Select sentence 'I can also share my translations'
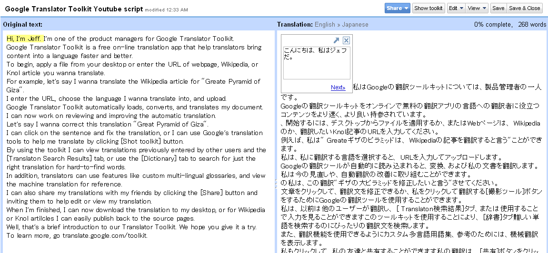548x253 pixels. tap(132, 197)
